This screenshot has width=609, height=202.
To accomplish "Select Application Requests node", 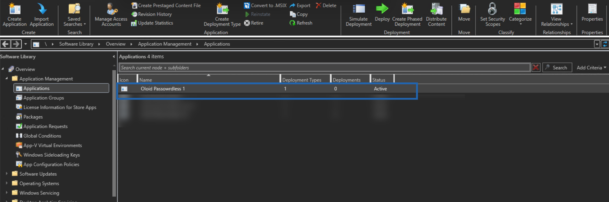I will (x=45, y=126).
